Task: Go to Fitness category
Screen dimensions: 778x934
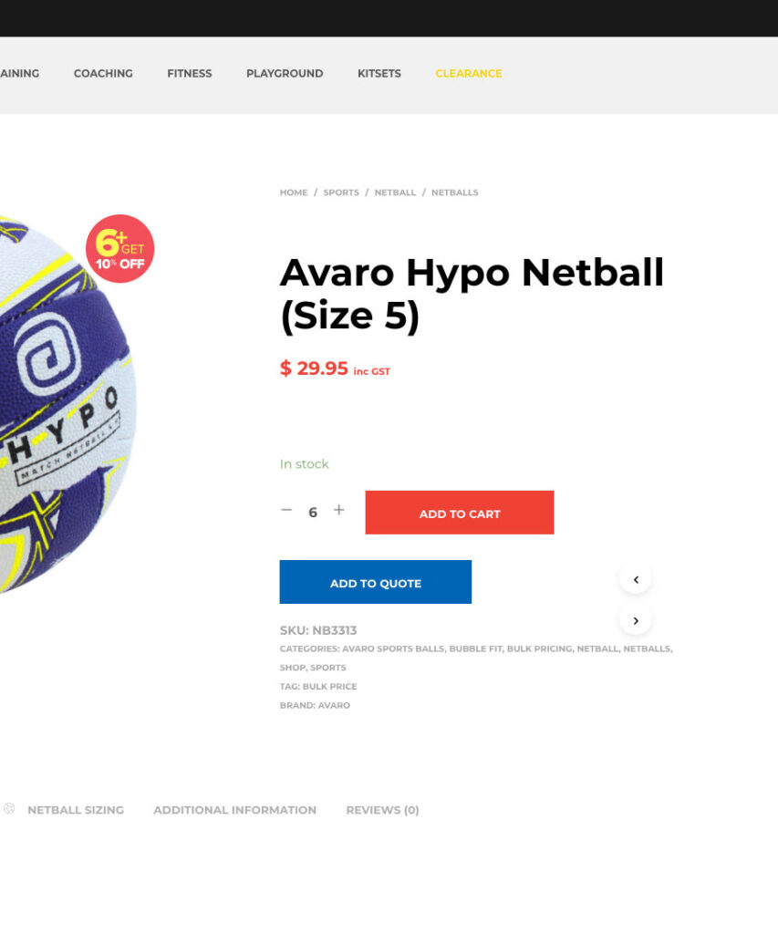Action: pos(190,73)
